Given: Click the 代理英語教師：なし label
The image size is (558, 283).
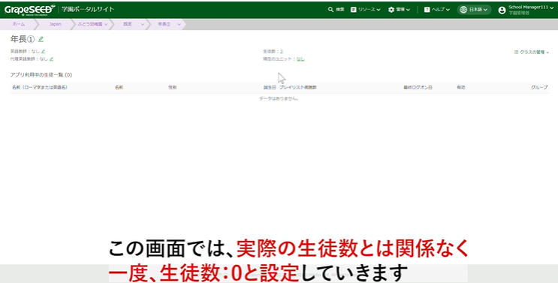Looking at the screenshot, I should point(29,59).
